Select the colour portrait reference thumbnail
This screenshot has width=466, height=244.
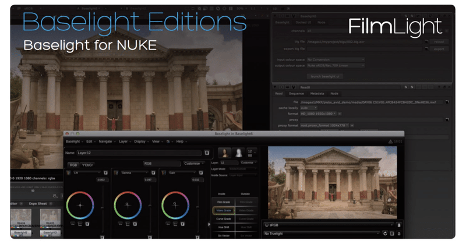point(225,153)
